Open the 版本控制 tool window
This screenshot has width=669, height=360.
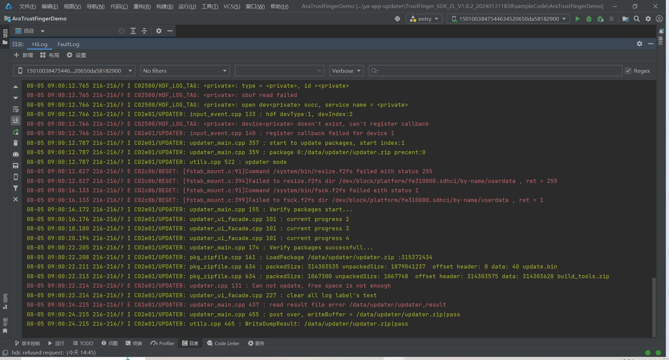pos(27,343)
